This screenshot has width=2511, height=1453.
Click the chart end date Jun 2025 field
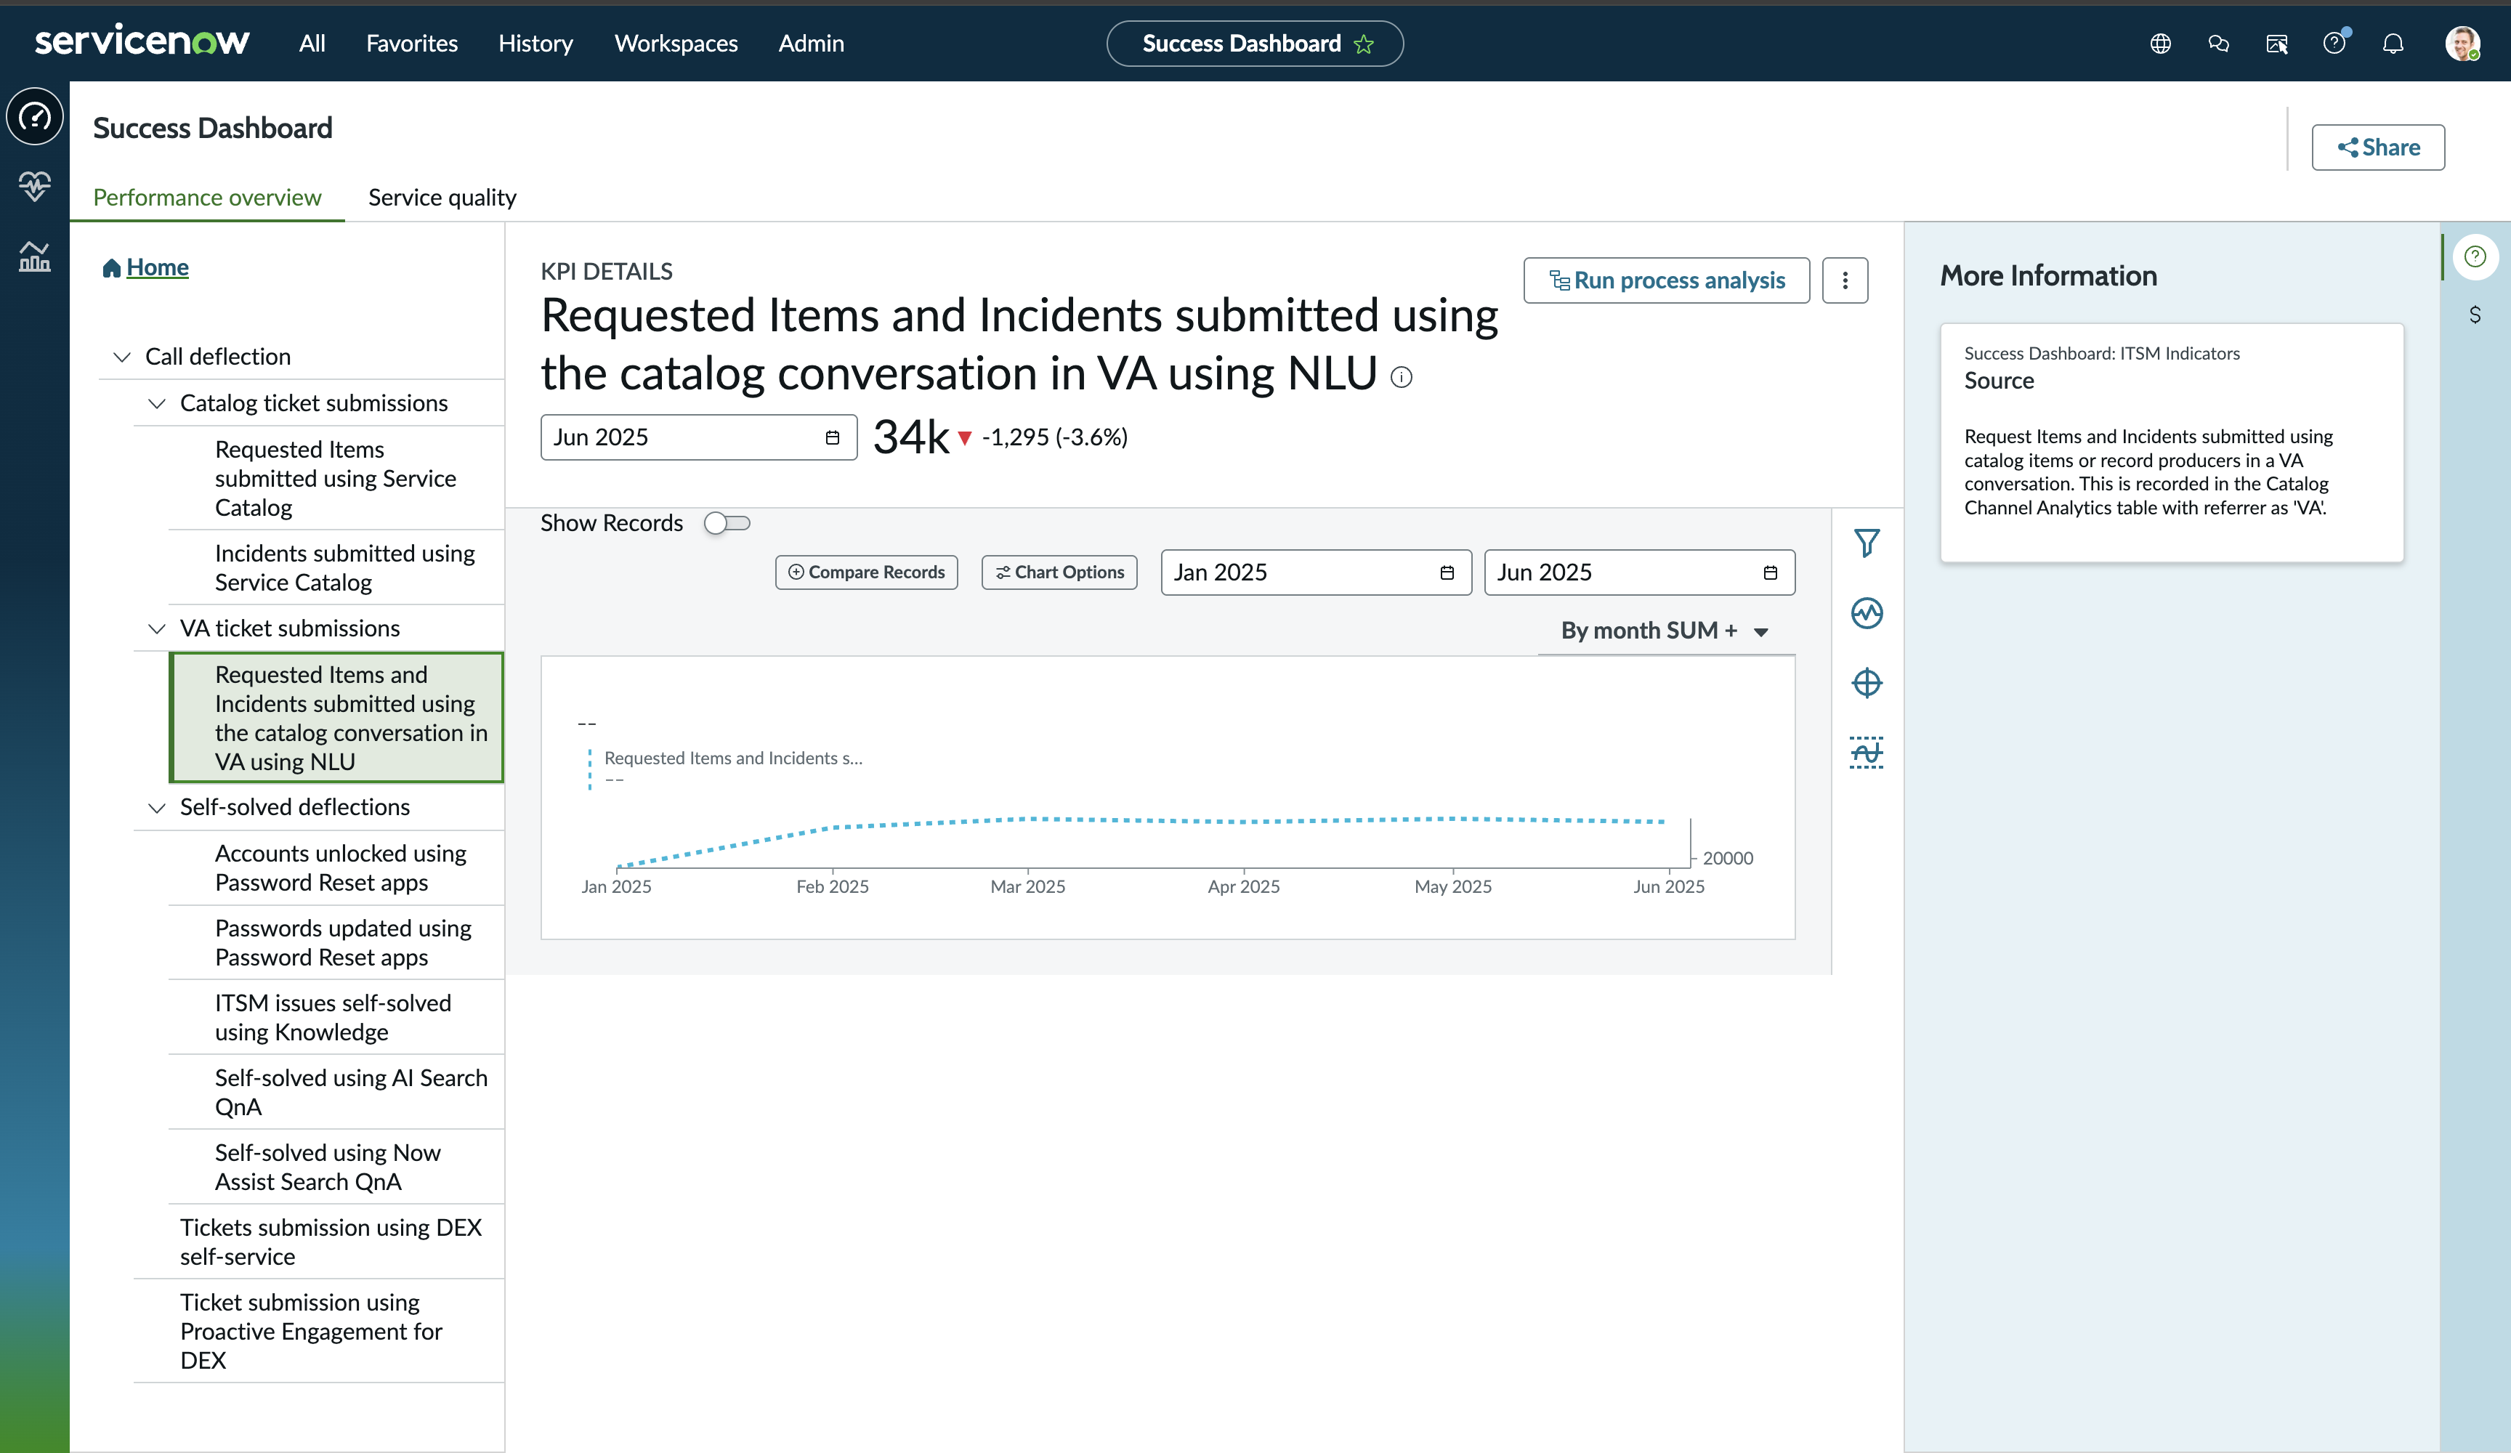coord(1639,573)
